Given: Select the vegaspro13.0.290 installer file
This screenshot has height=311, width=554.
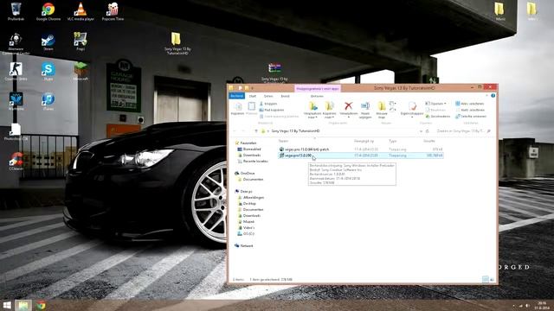Looking at the screenshot, I should 360,155.
